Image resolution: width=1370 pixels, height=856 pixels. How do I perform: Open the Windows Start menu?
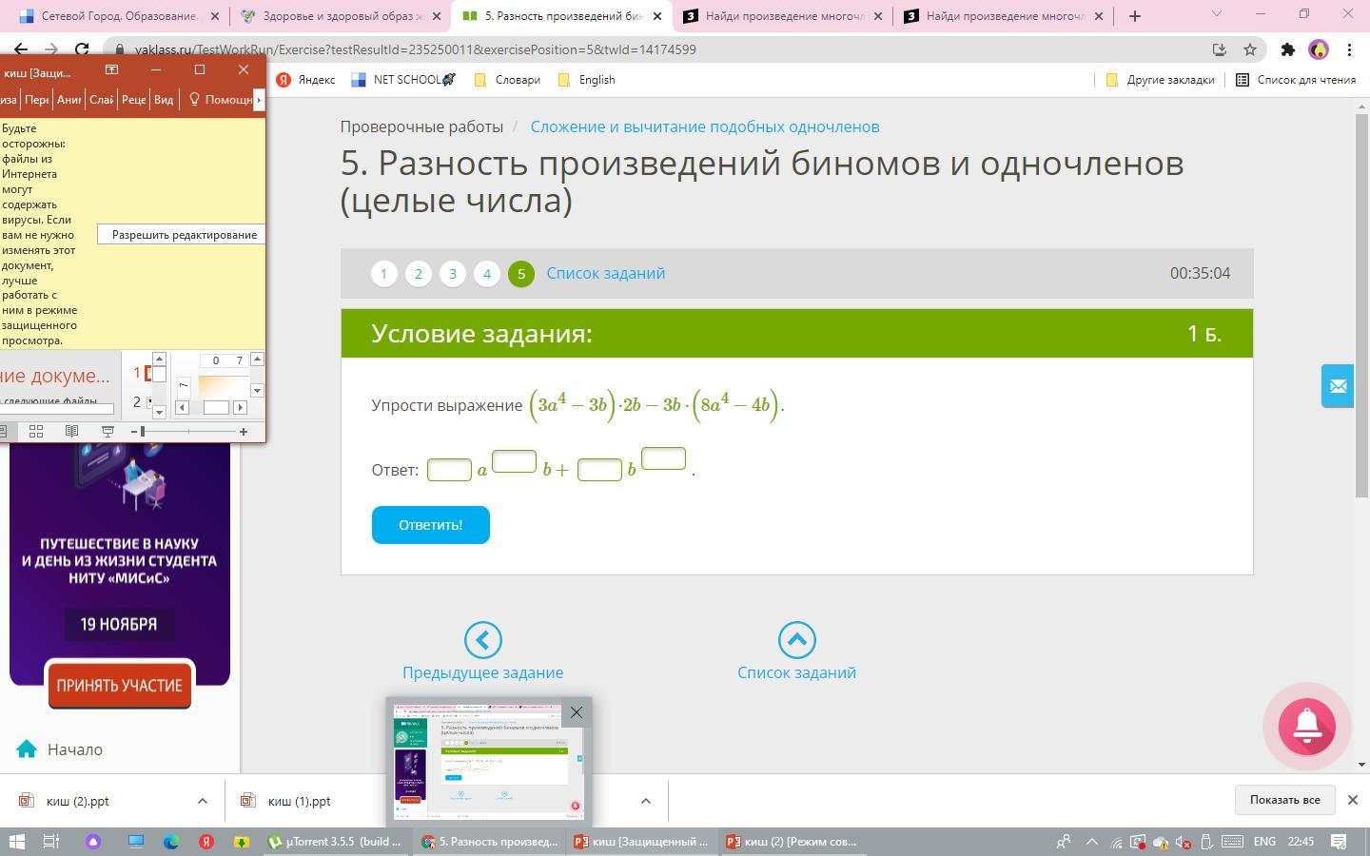16,842
